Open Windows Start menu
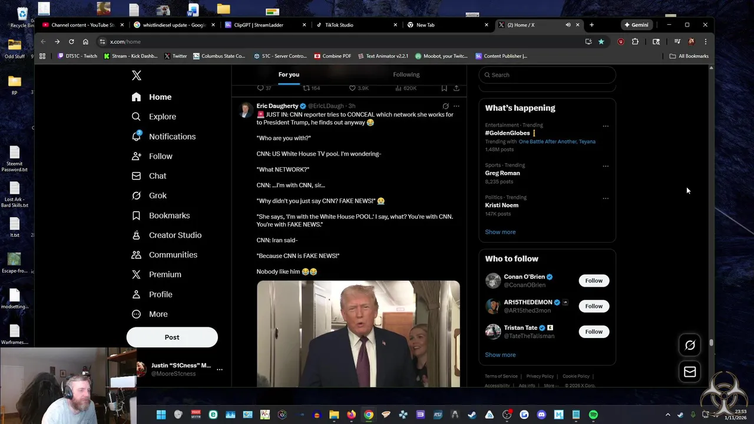 (161, 415)
